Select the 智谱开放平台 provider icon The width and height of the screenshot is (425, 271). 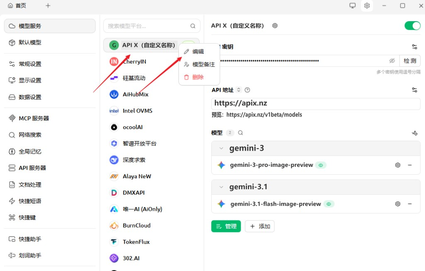(114, 143)
